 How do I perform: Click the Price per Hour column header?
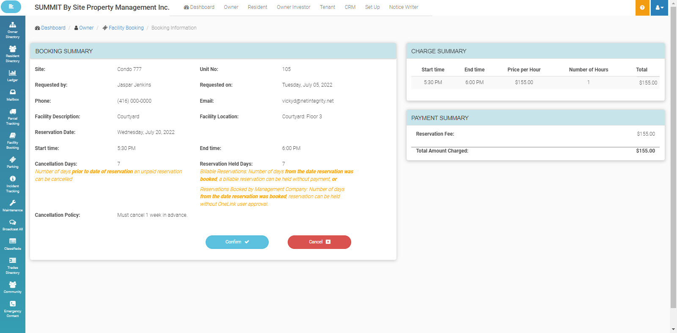pyautogui.click(x=524, y=70)
